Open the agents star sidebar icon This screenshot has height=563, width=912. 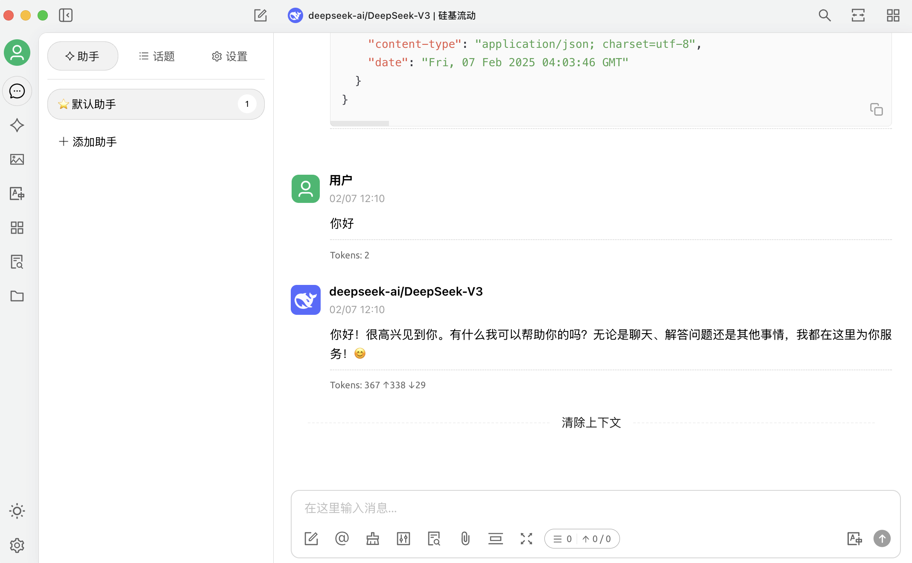[17, 125]
